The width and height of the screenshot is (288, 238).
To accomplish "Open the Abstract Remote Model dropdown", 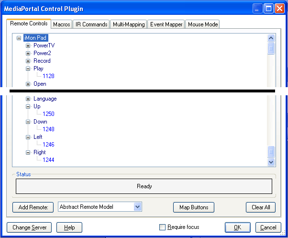I will point(138,207).
